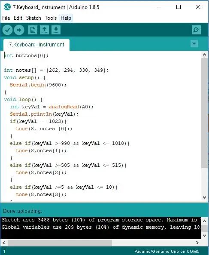Maximize the Arduino window

click(179, 7)
